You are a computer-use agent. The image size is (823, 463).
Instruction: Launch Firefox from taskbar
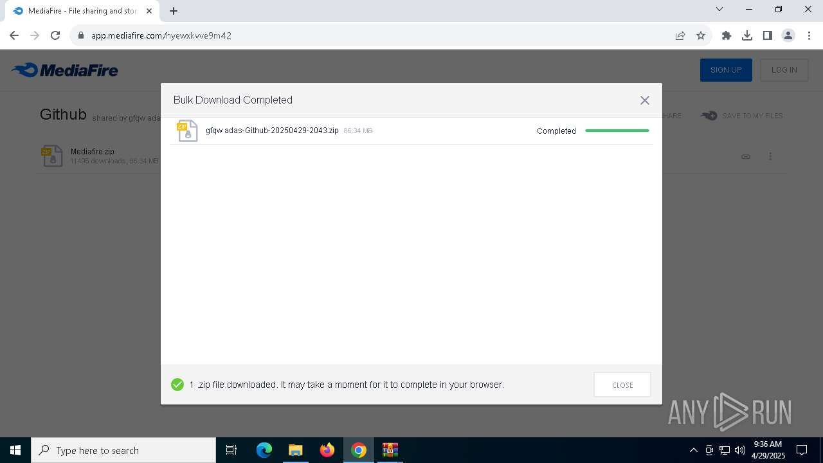click(327, 450)
